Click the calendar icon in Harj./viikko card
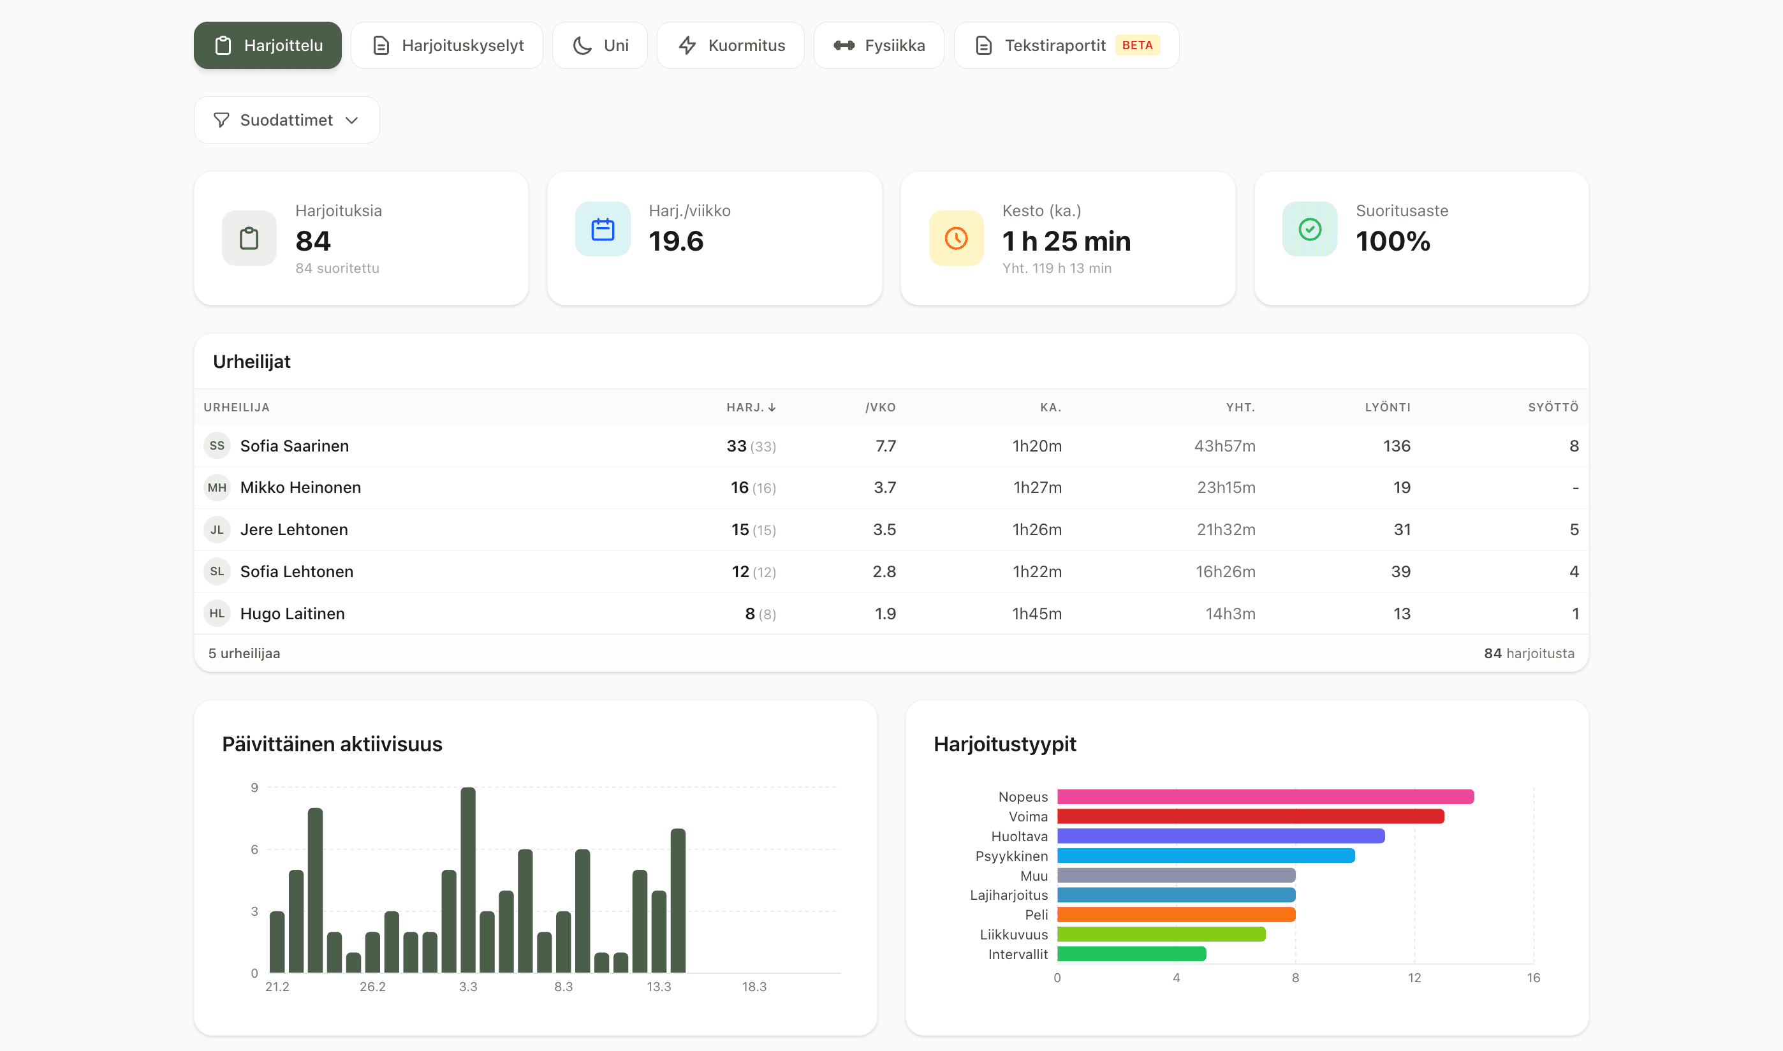1783x1051 pixels. click(x=602, y=230)
